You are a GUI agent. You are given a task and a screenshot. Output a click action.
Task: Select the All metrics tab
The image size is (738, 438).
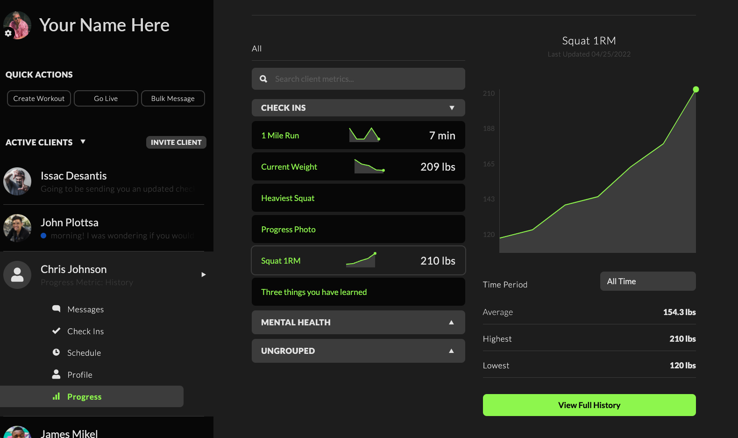tap(257, 49)
